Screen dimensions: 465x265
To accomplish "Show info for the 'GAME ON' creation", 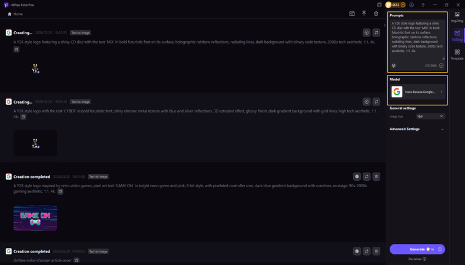I will [x=357, y=176].
